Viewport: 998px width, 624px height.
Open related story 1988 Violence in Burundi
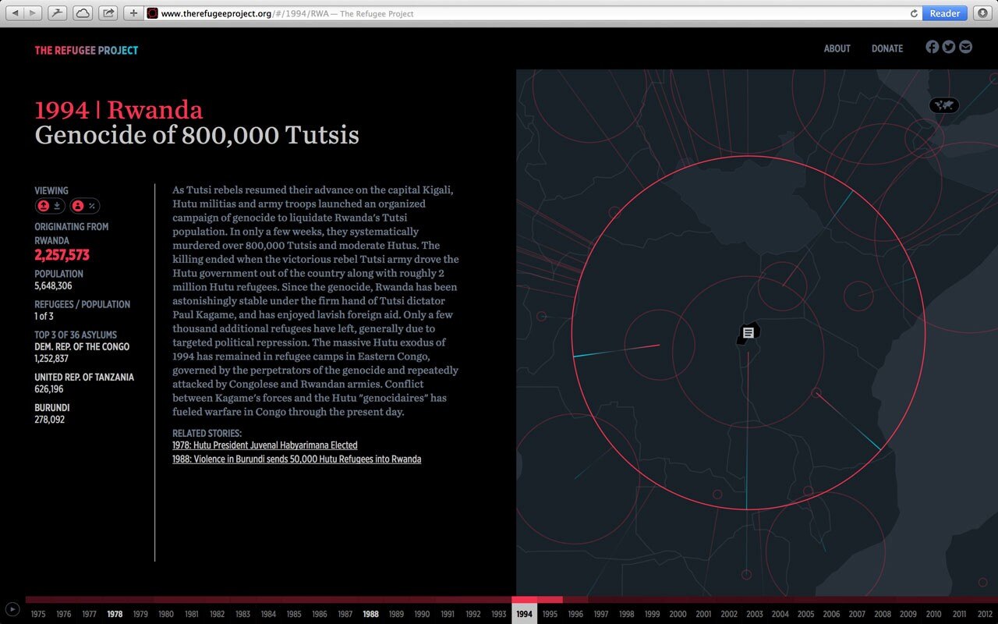[297, 459]
